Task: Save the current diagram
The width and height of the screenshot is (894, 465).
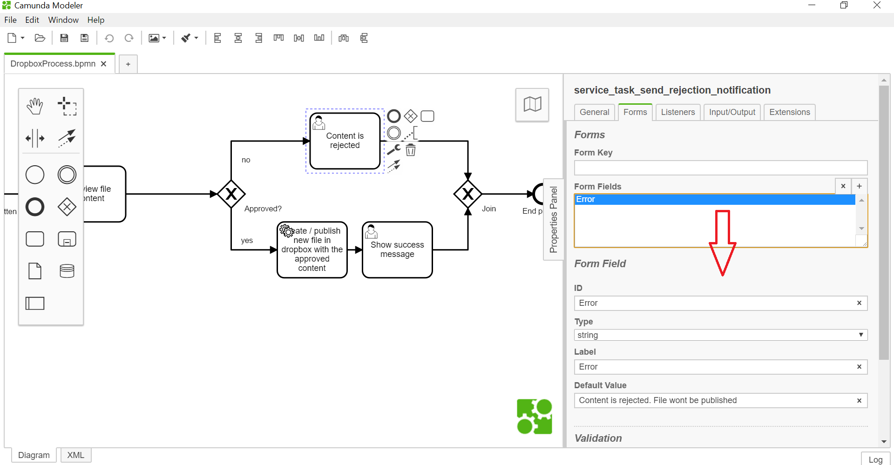Action: [x=64, y=38]
